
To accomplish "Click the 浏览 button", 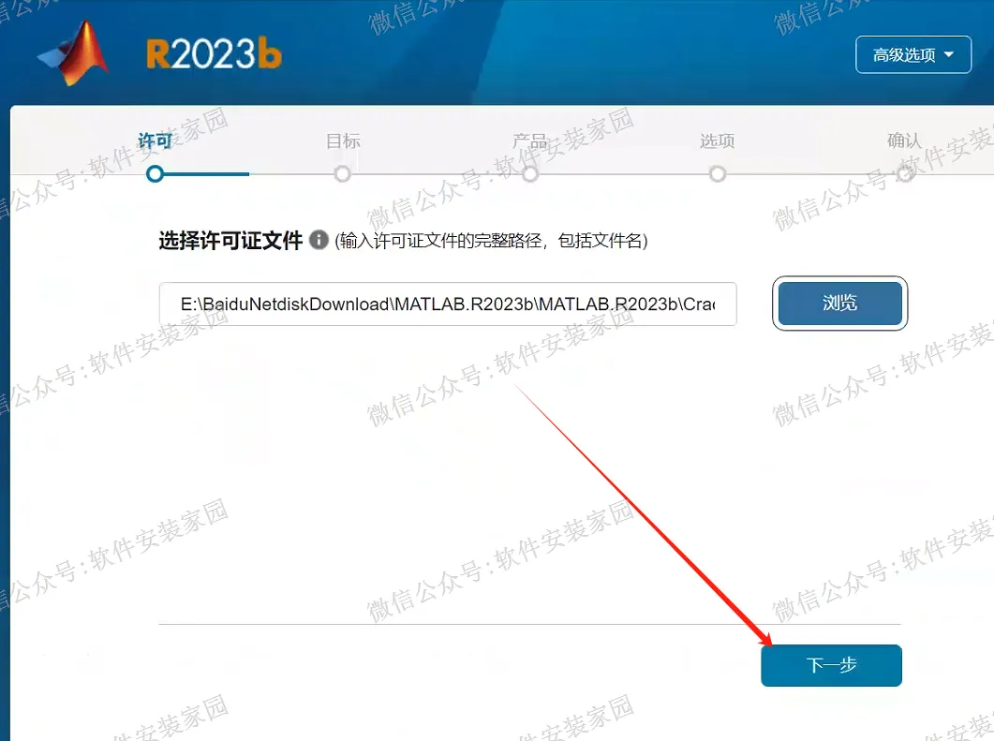I will click(840, 303).
